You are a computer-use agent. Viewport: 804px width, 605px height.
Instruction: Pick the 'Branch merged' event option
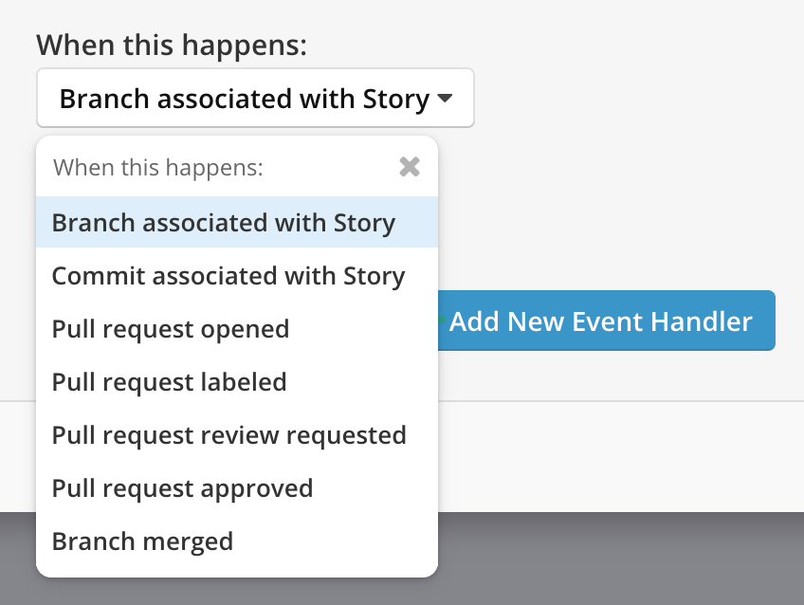[142, 541]
